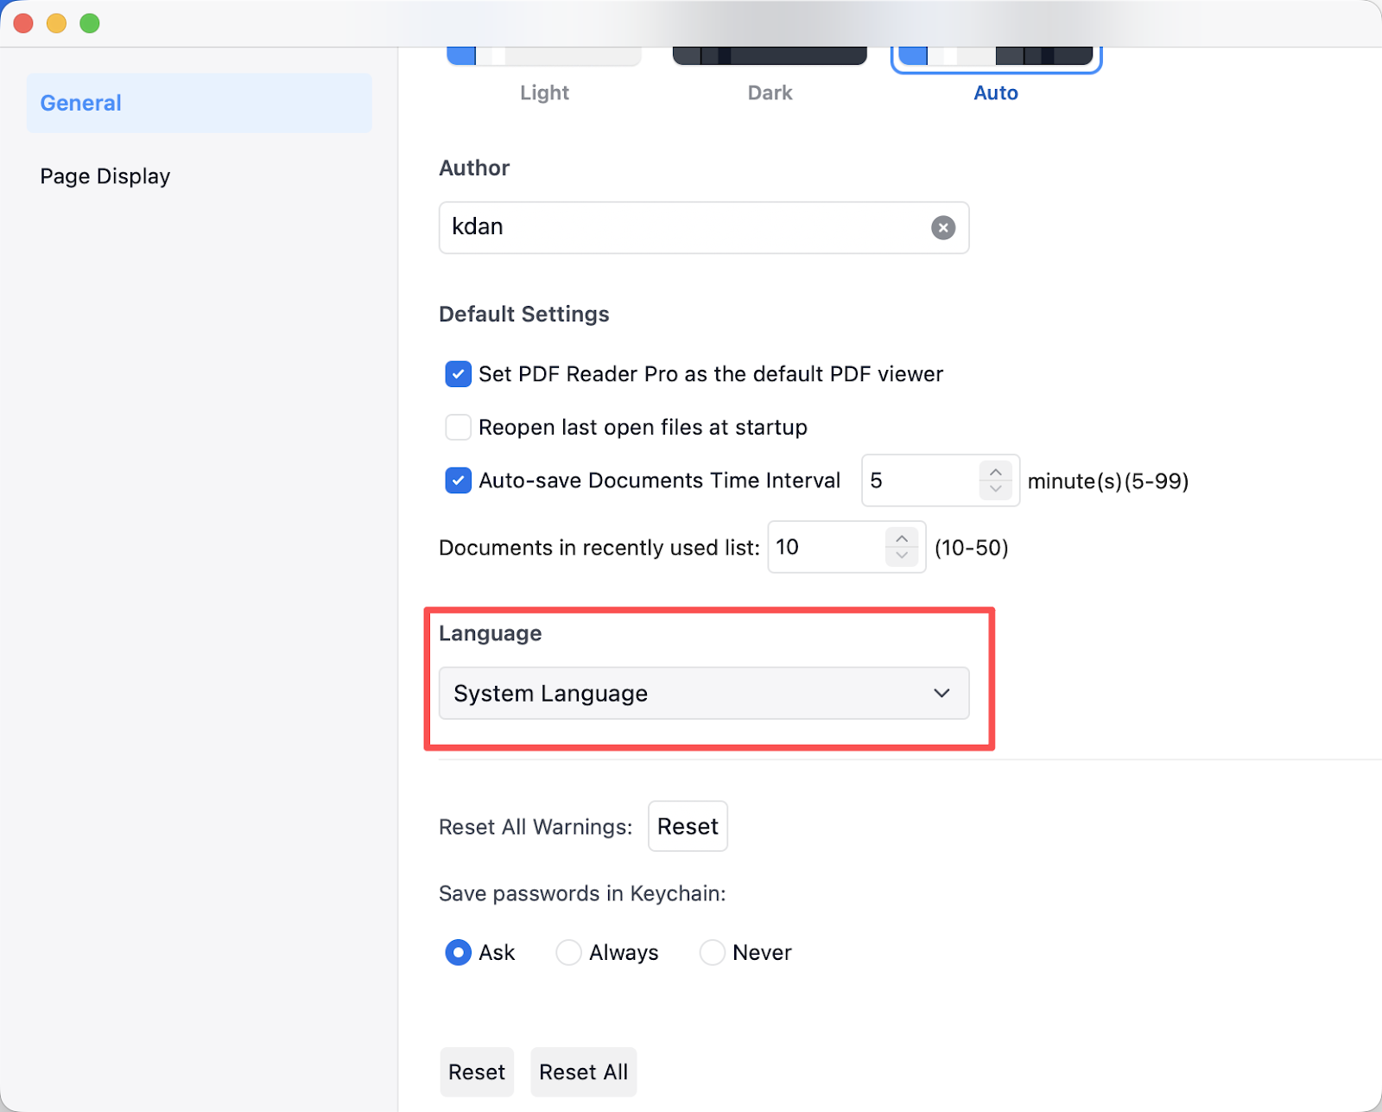
Task: Open the General settings tab
Action: pyautogui.click(x=199, y=103)
